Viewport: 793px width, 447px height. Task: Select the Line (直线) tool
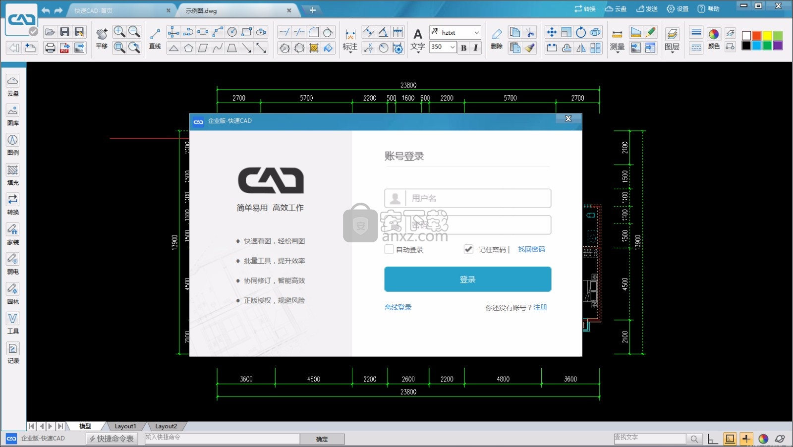click(155, 39)
